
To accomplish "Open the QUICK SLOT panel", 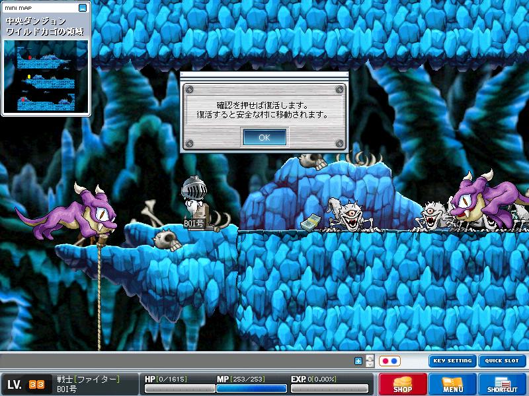I will [502, 360].
